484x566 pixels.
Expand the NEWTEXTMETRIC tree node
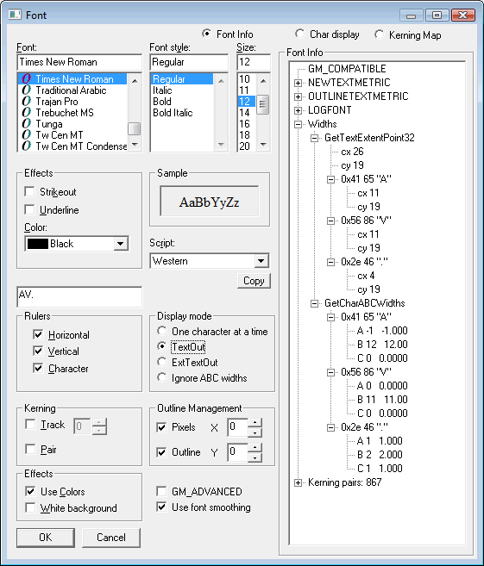coord(298,83)
